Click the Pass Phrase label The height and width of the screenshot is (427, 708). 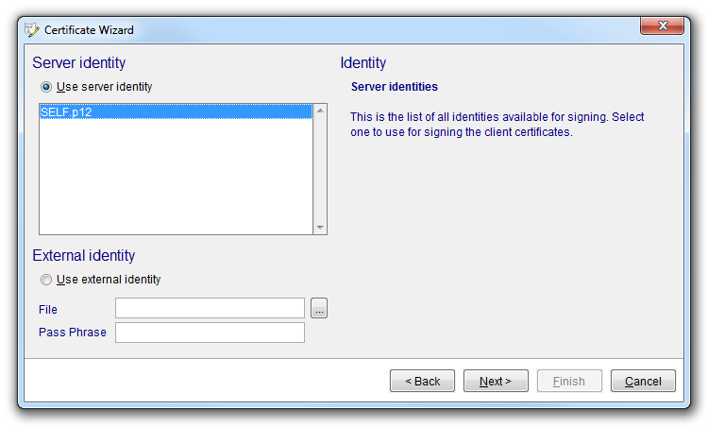(72, 333)
